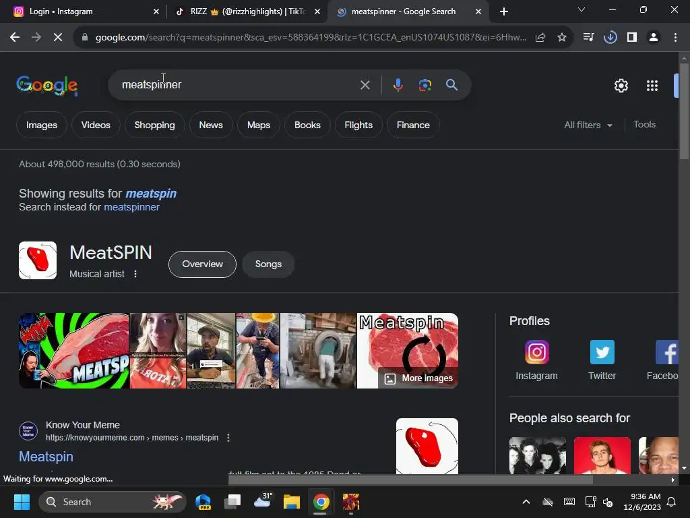Viewport: 690px width, 518px height.
Task: Switch to the RIZZ TikTok tab
Action: 247,11
